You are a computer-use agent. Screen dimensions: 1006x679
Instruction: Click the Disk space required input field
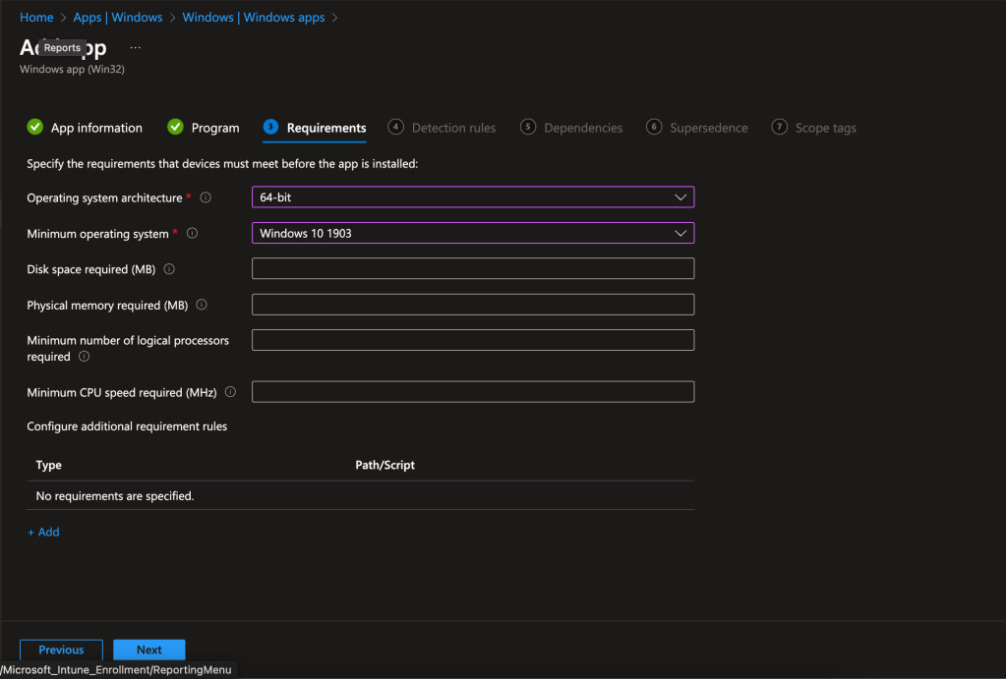(x=473, y=269)
